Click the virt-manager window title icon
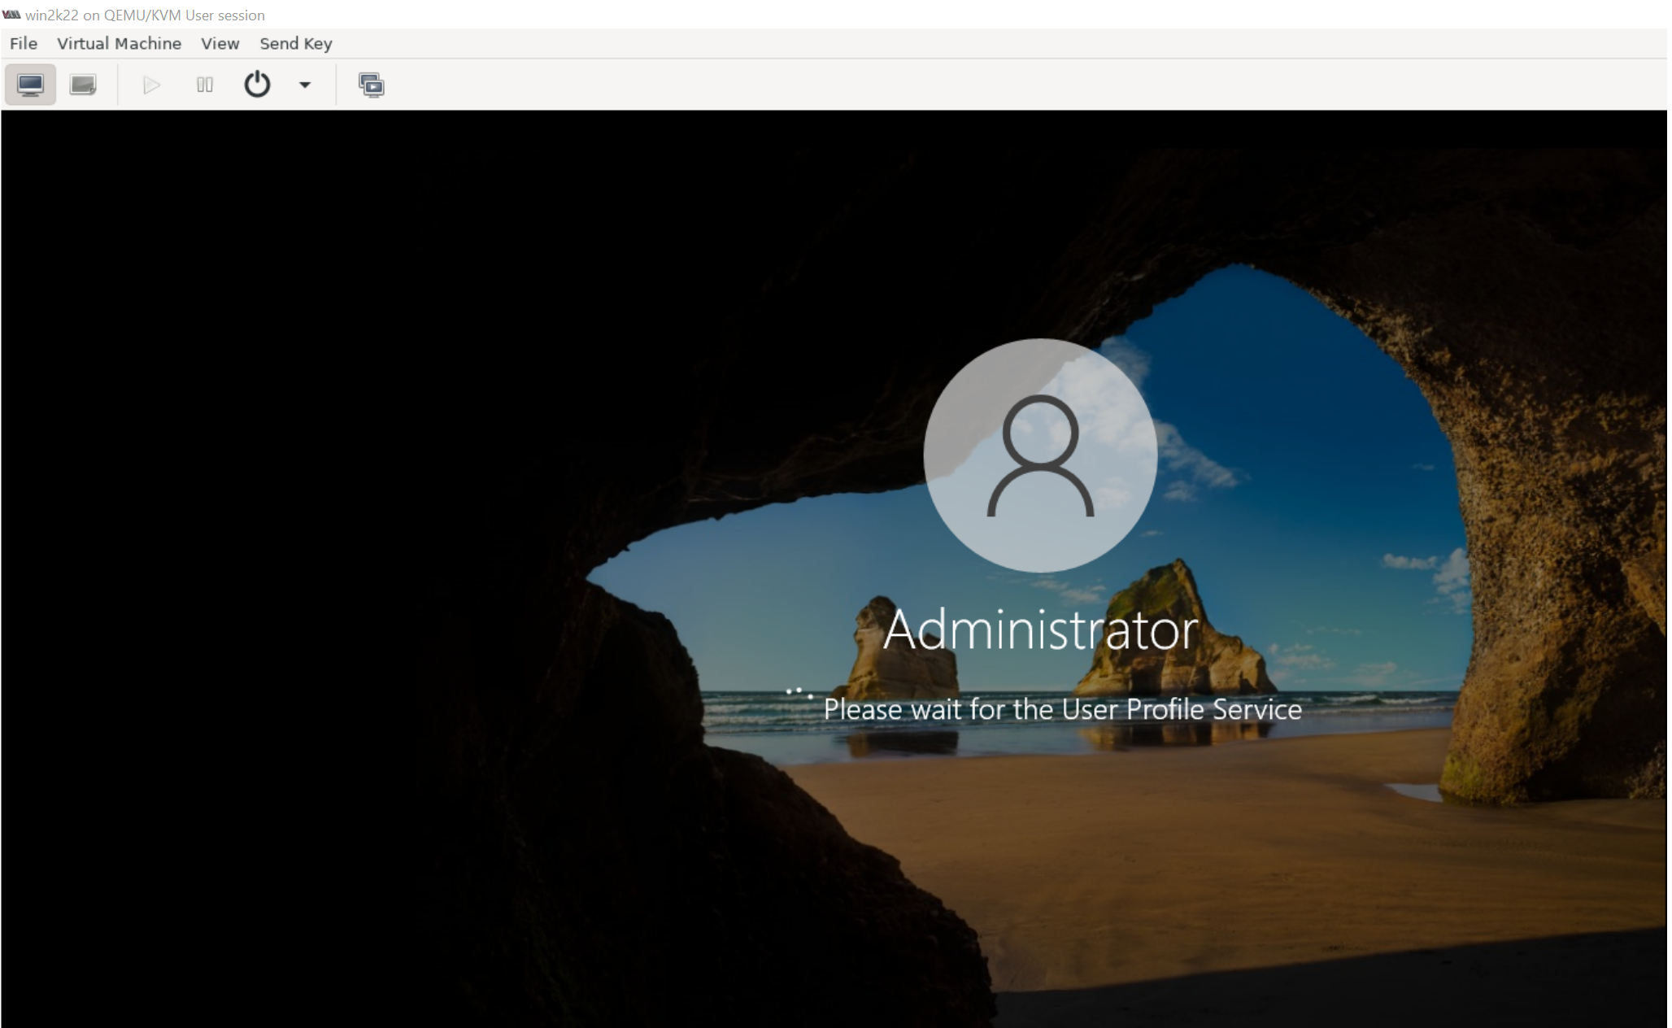This screenshot has height=1028, width=1672. 11,15
